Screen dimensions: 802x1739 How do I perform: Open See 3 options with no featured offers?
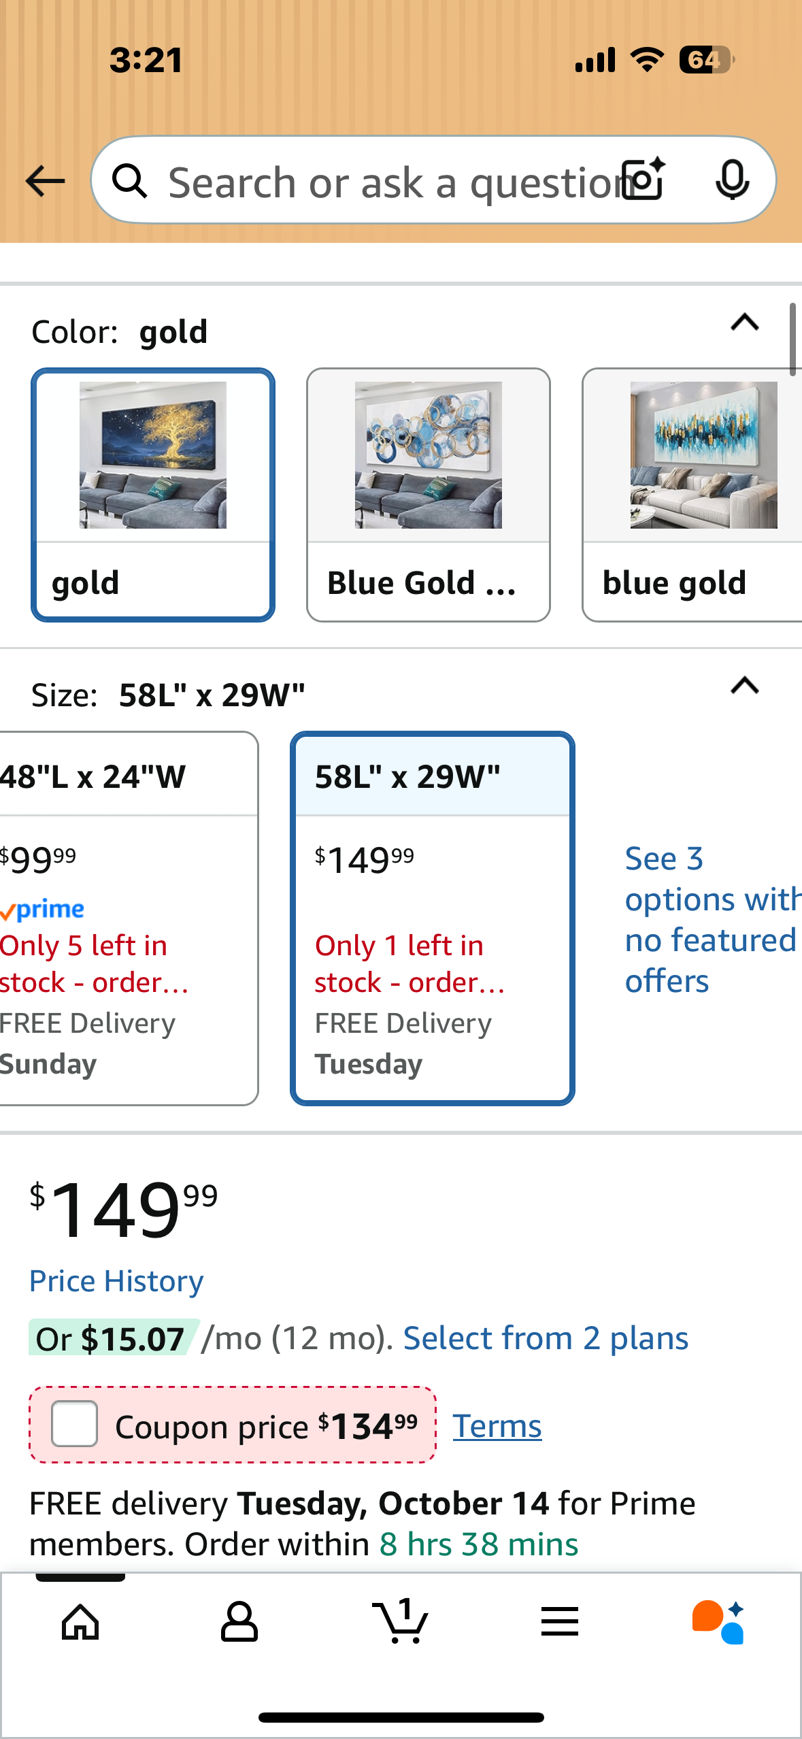[x=707, y=919]
